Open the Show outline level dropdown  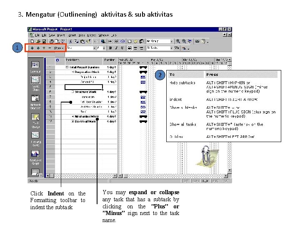pos(59,48)
